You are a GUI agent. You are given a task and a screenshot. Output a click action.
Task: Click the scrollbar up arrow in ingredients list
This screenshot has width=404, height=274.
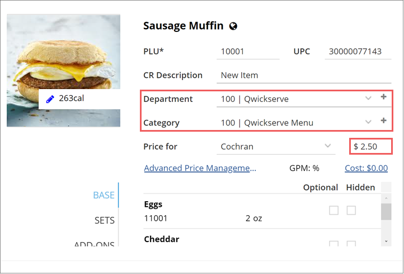pyautogui.click(x=386, y=198)
